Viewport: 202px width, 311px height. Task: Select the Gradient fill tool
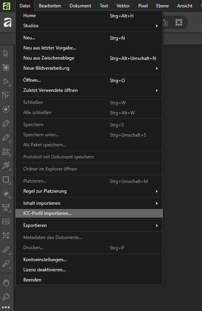(x=6, y=166)
